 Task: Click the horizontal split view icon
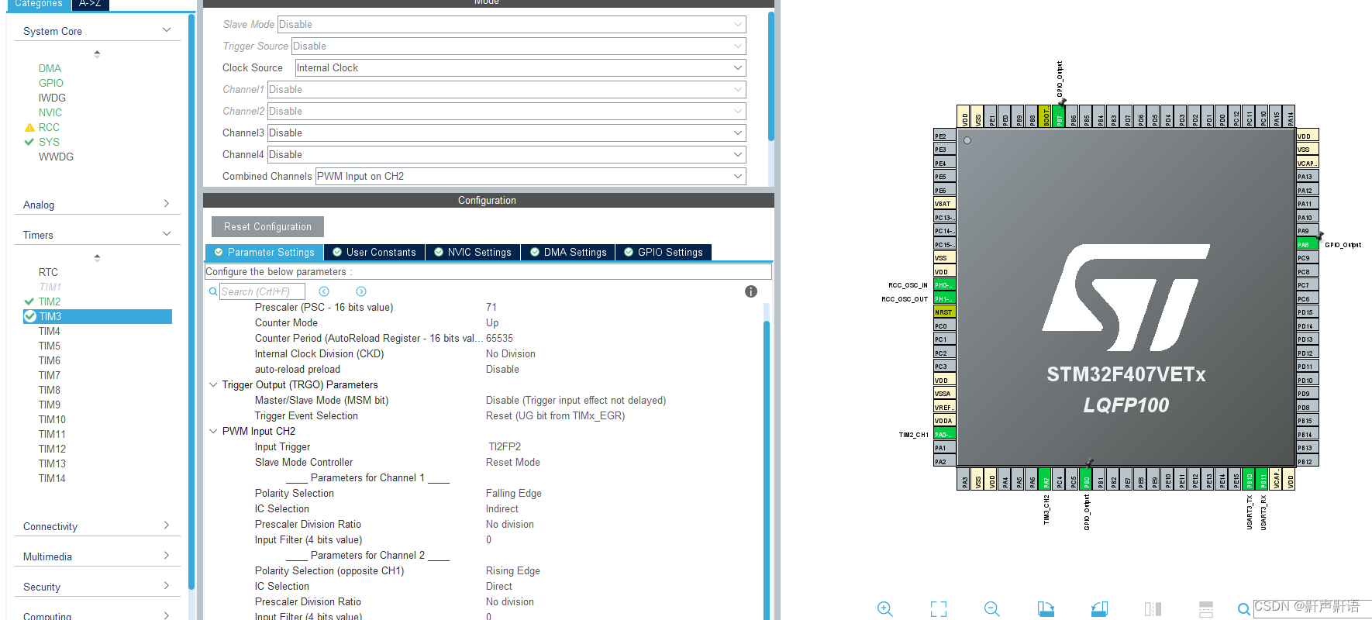pyautogui.click(x=1205, y=608)
